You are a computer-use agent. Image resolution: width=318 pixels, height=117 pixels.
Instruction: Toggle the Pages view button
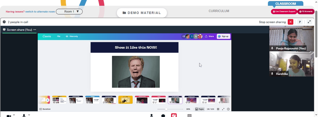point(200,109)
